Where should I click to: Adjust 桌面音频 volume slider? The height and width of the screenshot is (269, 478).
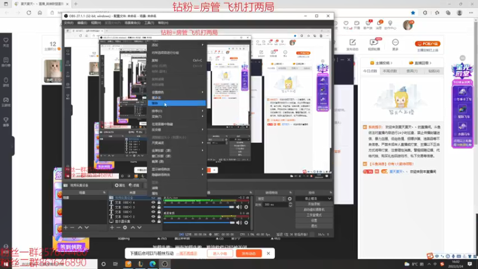pyautogui.click(x=199, y=222)
